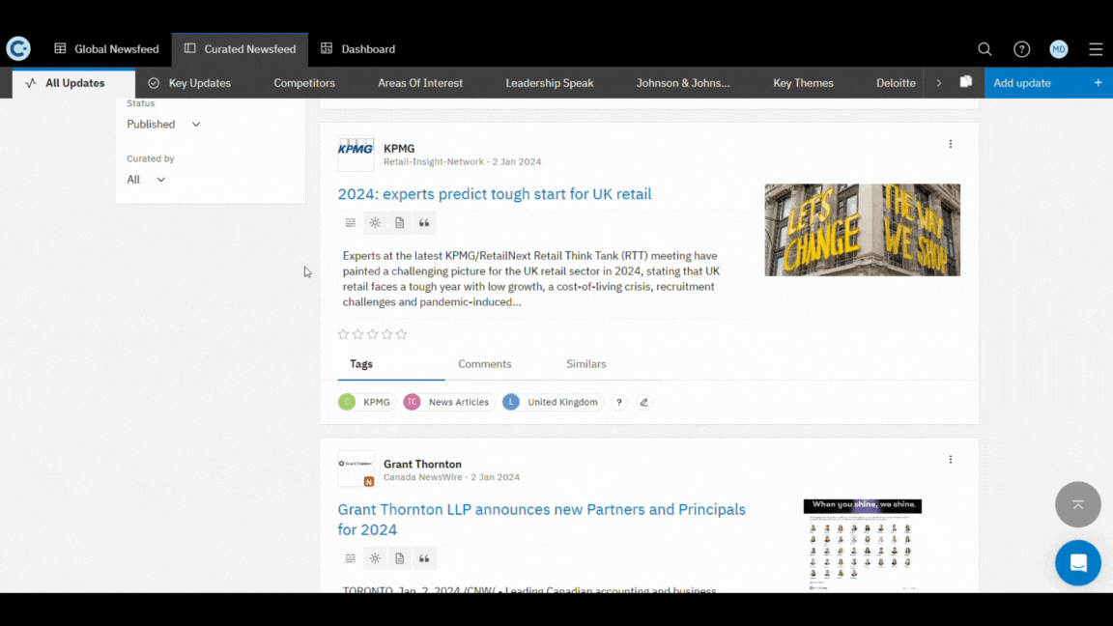Rate KPMG article two stars
Screen dimensions: 1113x626
(x=357, y=334)
